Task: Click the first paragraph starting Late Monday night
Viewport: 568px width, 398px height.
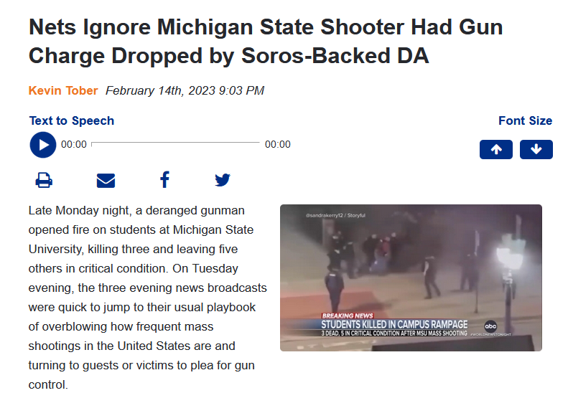Action: (x=148, y=298)
